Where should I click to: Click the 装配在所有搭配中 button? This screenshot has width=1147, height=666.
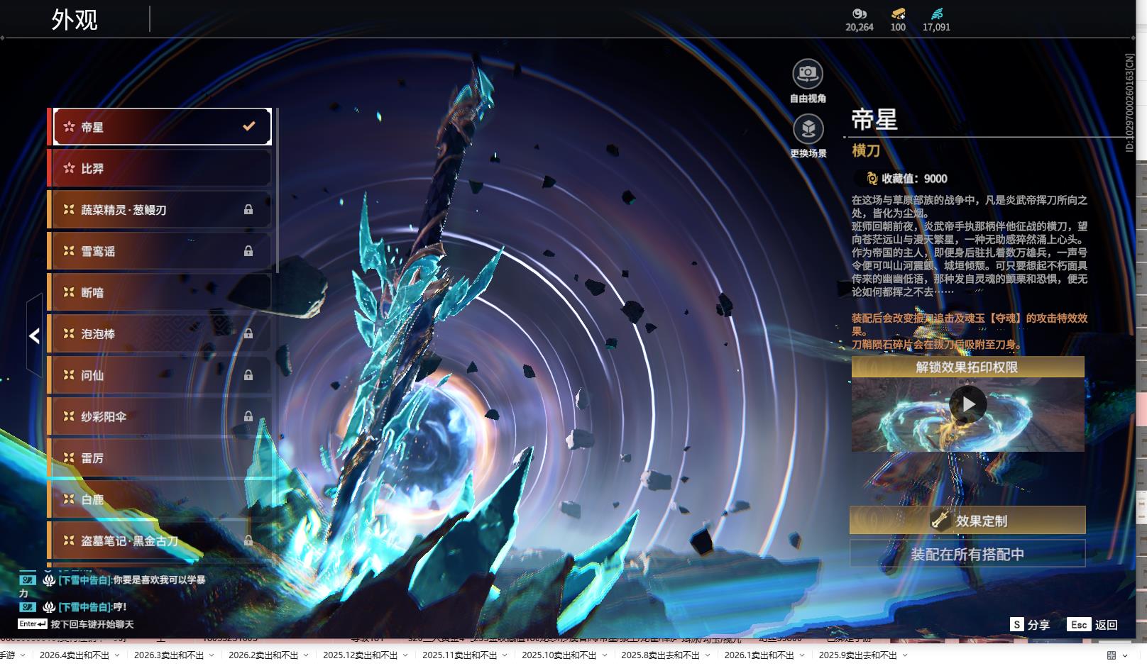click(x=967, y=554)
